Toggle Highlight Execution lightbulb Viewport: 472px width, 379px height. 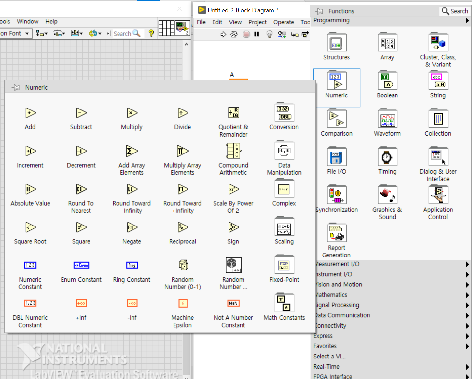(x=269, y=34)
